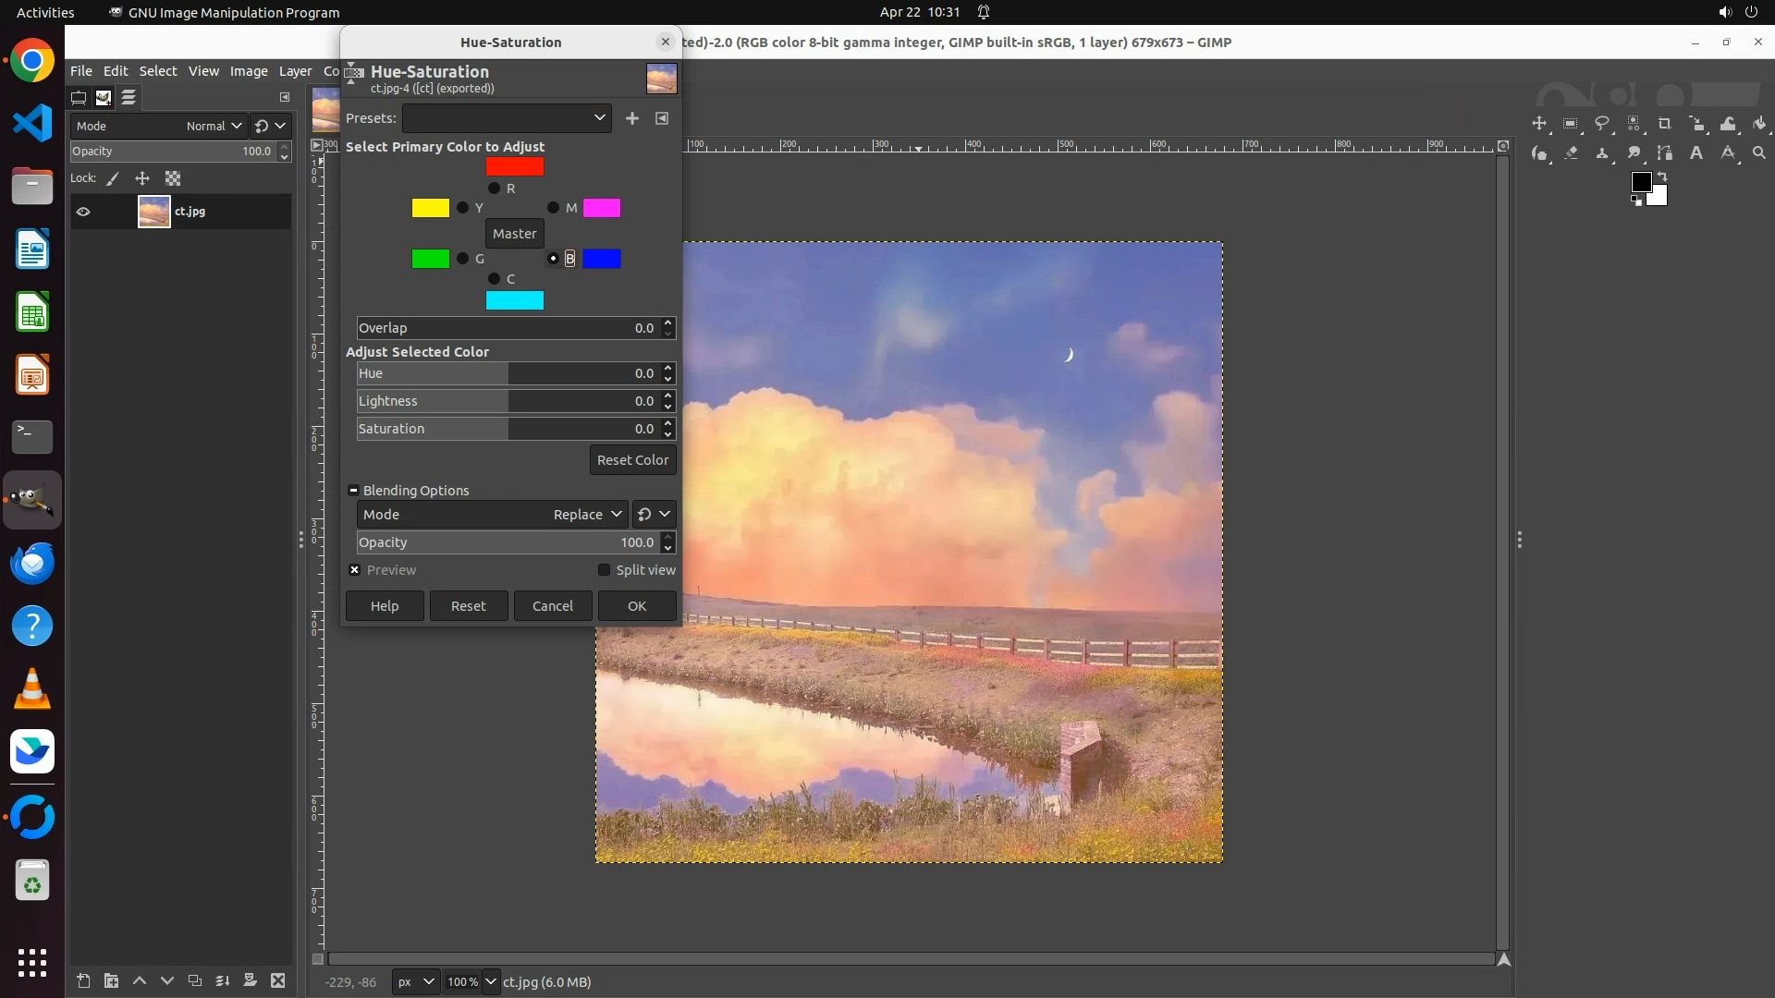The height and width of the screenshot is (998, 1775).
Task: Open the Image menu
Action: coord(249,71)
